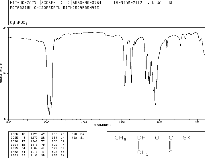Click the 2725 peak value in the table
The width and height of the screenshot is (205, 158).
point(15,148)
